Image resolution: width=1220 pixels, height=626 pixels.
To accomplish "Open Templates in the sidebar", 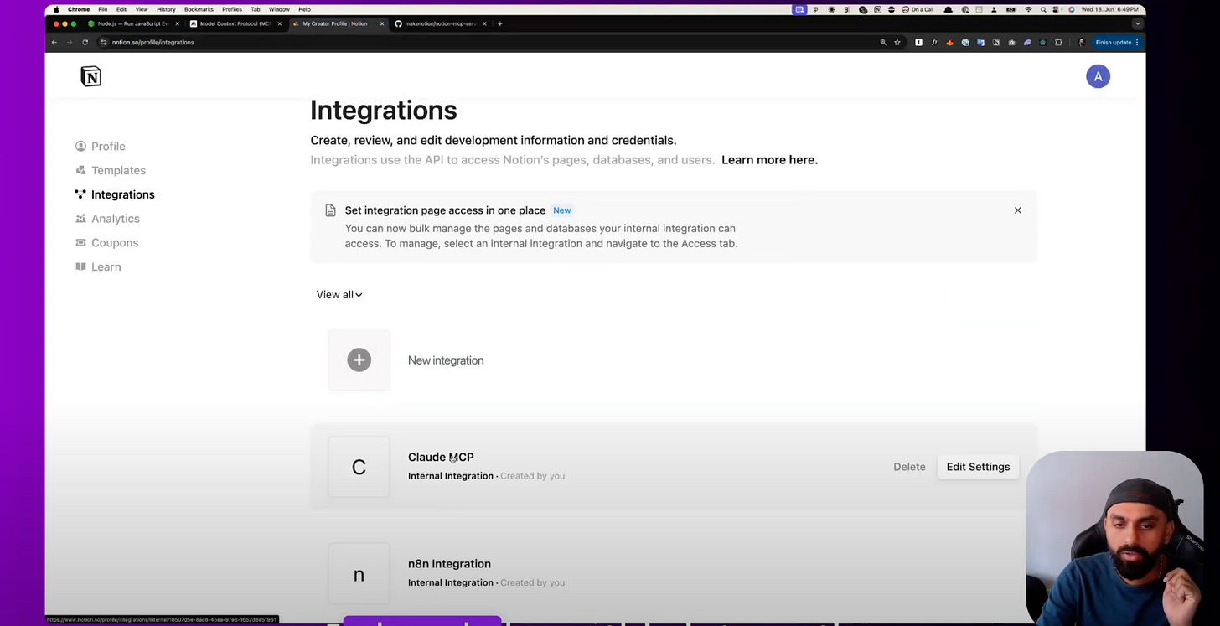I will (x=110, y=170).
